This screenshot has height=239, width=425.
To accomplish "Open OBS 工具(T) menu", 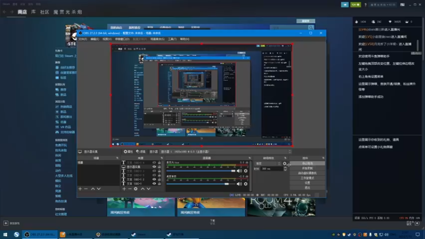I will tap(172, 39).
